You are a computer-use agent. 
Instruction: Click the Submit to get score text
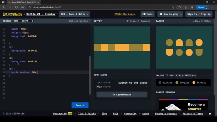[133, 83]
